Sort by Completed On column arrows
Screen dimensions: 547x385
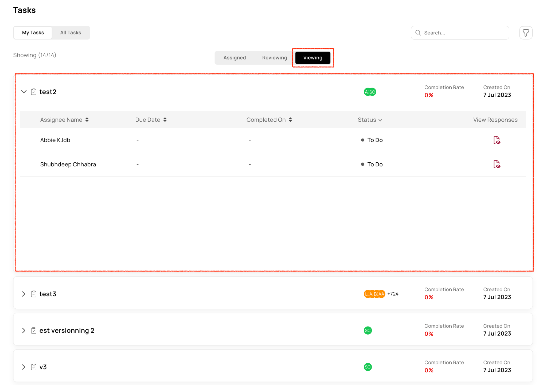click(x=290, y=120)
